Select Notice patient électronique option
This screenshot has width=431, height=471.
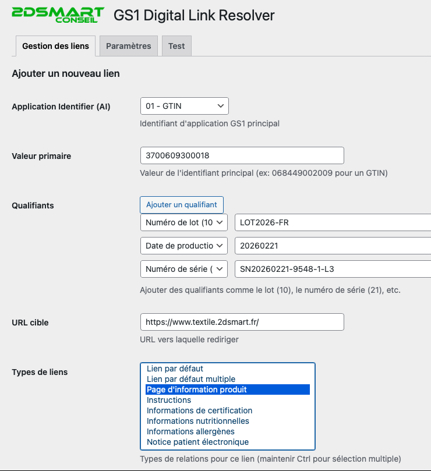197,442
